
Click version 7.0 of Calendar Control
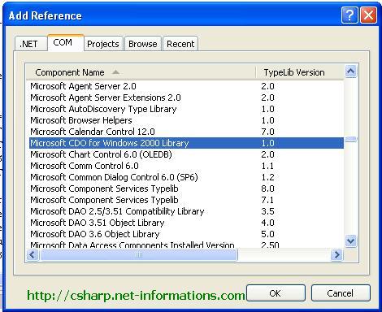pos(267,132)
